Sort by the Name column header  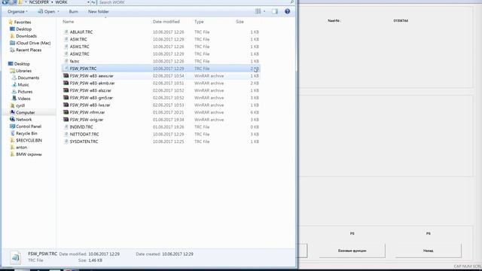69,22
